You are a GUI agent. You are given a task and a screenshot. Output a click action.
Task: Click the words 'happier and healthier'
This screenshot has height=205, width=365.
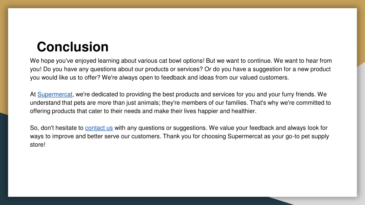click(x=227, y=111)
